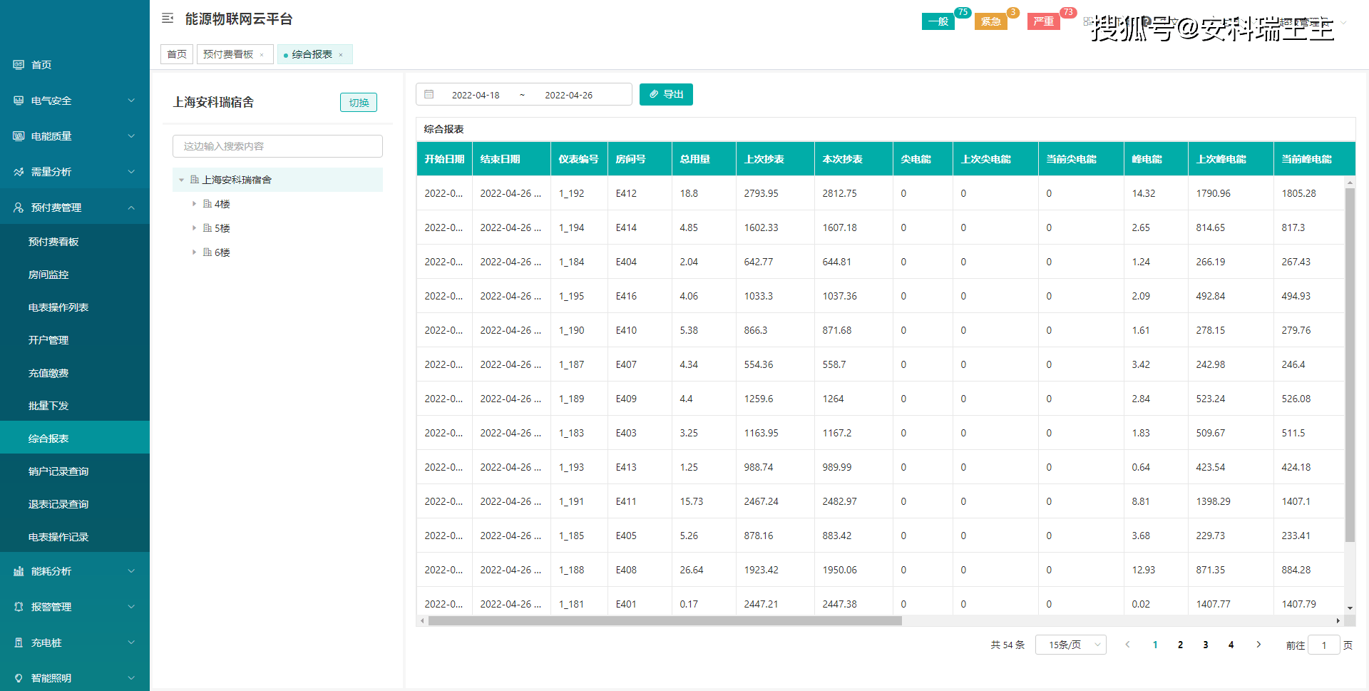This screenshot has width=1369, height=691.
Task: Open 房间监控 submenu item
Action: coord(75,275)
